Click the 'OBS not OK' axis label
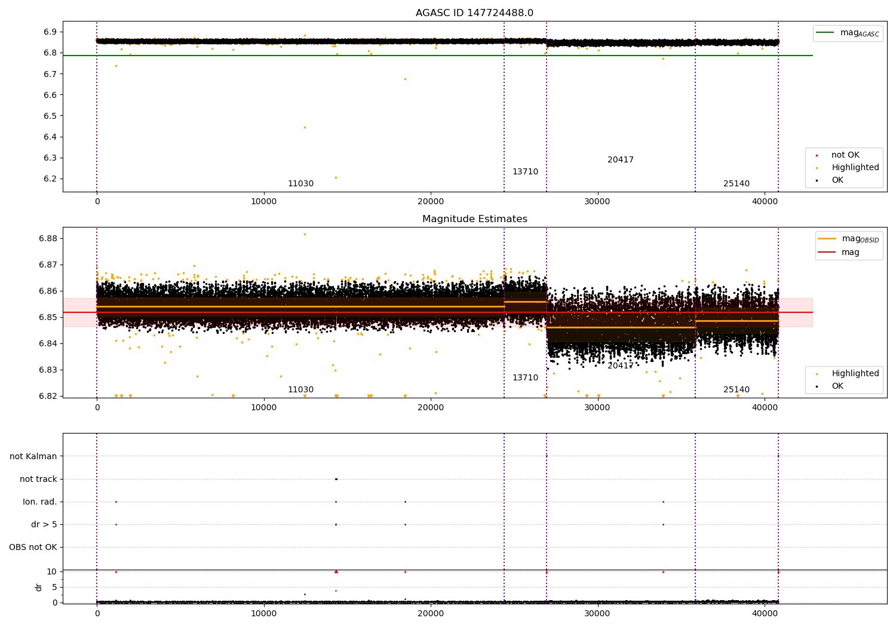This screenshot has width=896, height=627. click(x=33, y=548)
